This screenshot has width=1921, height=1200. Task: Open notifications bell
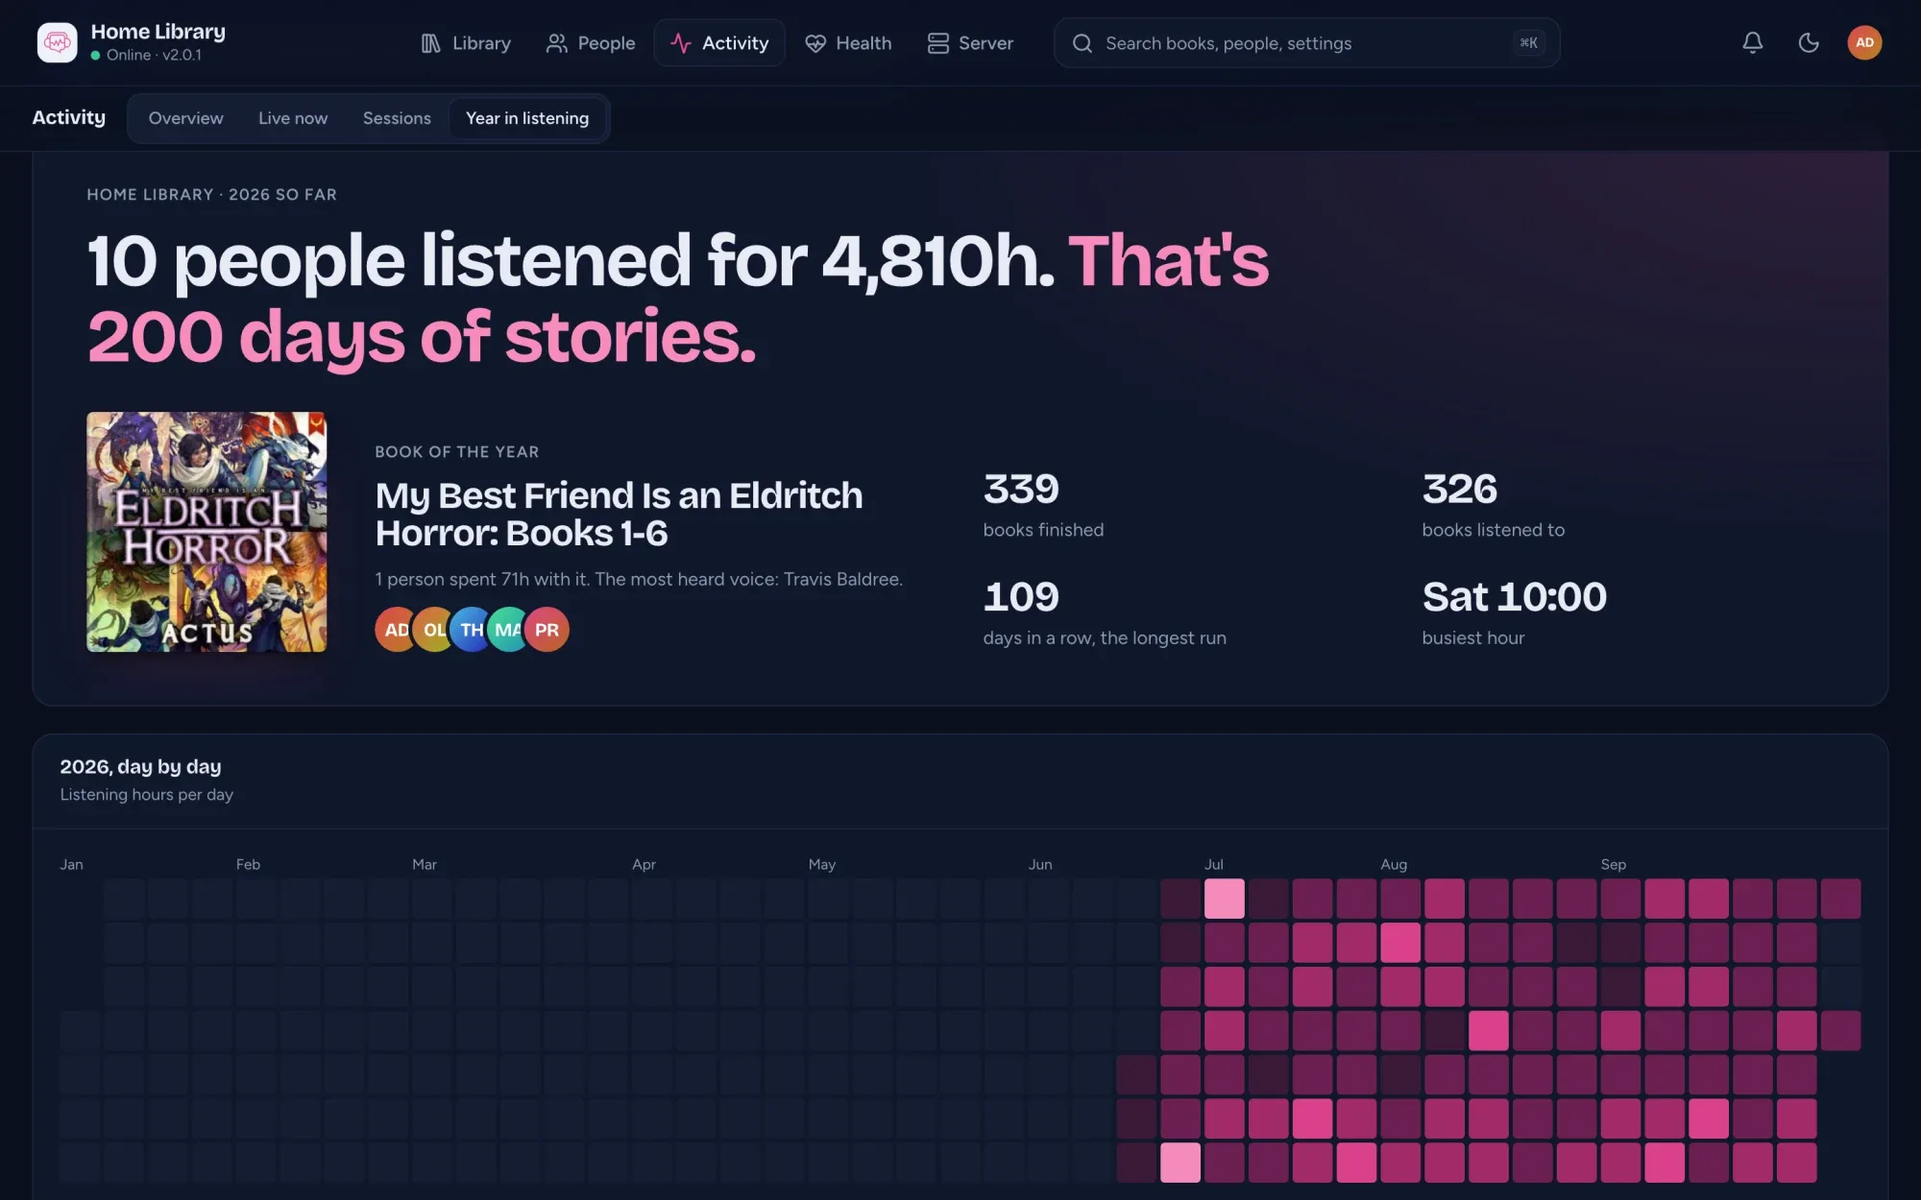(1753, 42)
